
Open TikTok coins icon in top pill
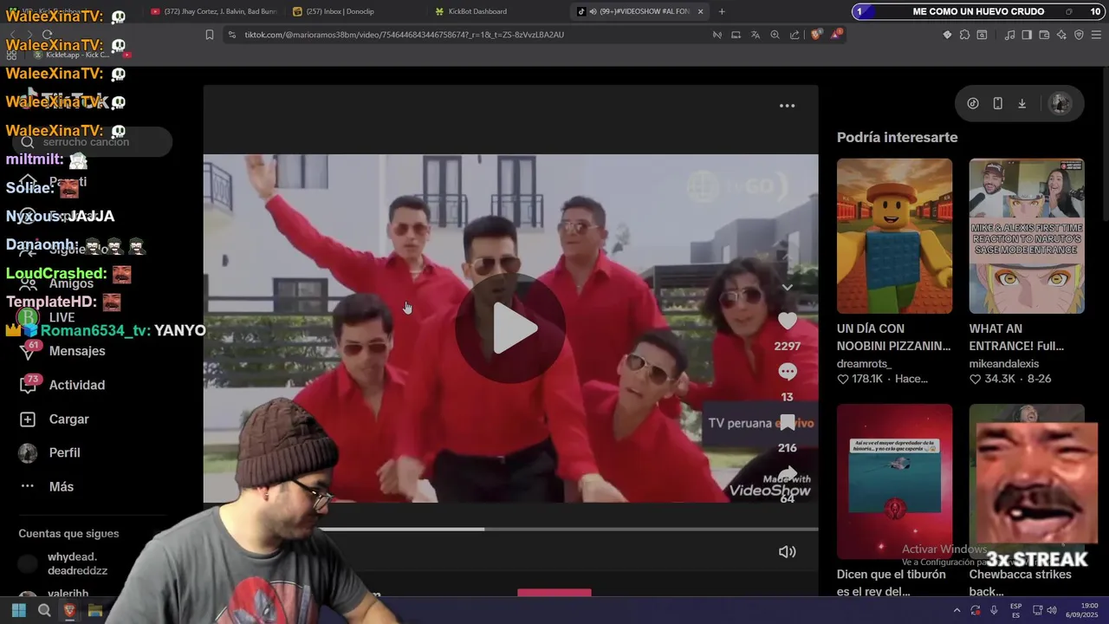click(x=973, y=103)
